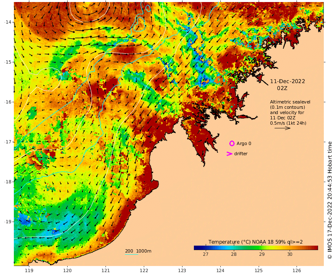Click the 0.5m/s (1kt 24h) scale text
Image resolution: width=334 pixels, height=277 pixels.
[288, 123]
